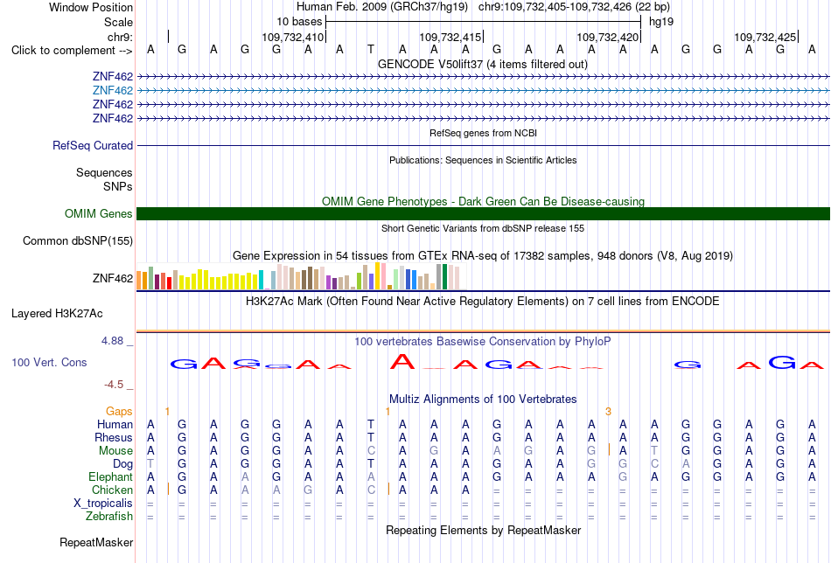The image size is (831, 563).
Task: Click the C base in the Dog alignment row
Action: point(654,464)
